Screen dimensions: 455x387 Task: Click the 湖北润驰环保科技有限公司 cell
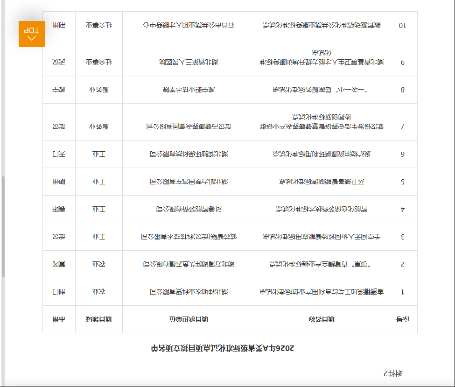(x=189, y=154)
